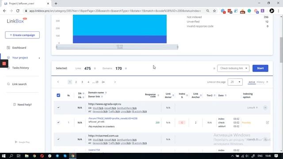
Task: Switch to Active tab
Action: pyautogui.click(x=252, y=82)
